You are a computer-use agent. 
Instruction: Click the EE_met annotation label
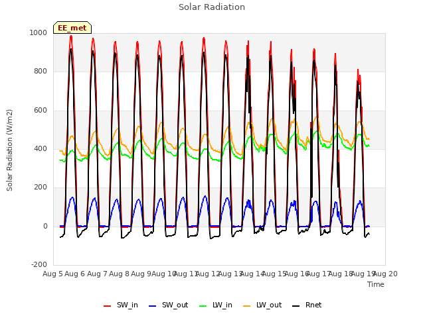coord(72,28)
